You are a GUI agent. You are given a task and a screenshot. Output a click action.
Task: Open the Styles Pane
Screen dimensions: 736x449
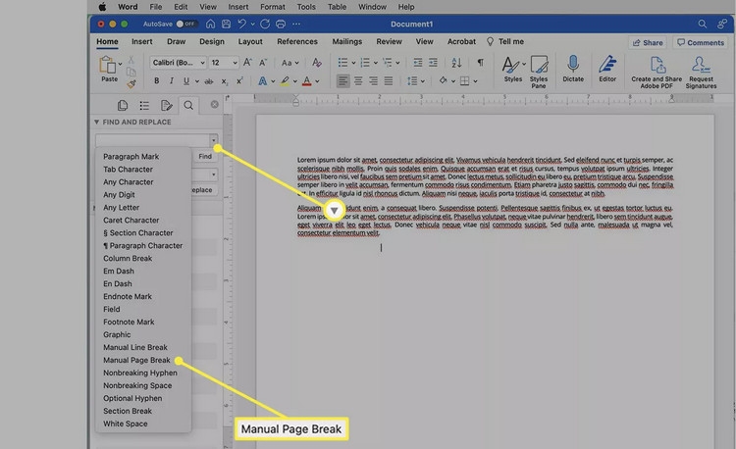[x=539, y=72]
